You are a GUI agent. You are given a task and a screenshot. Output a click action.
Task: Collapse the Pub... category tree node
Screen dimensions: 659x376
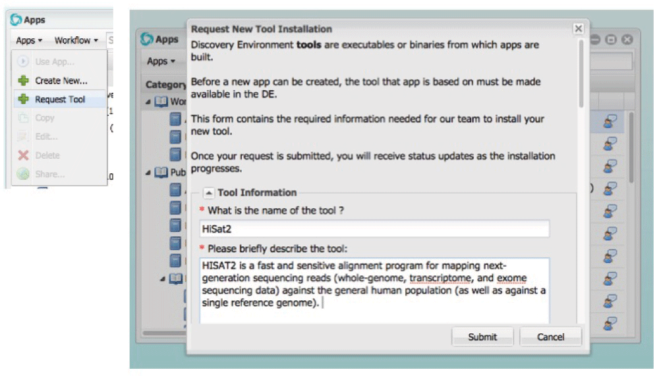click(x=149, y=173)
